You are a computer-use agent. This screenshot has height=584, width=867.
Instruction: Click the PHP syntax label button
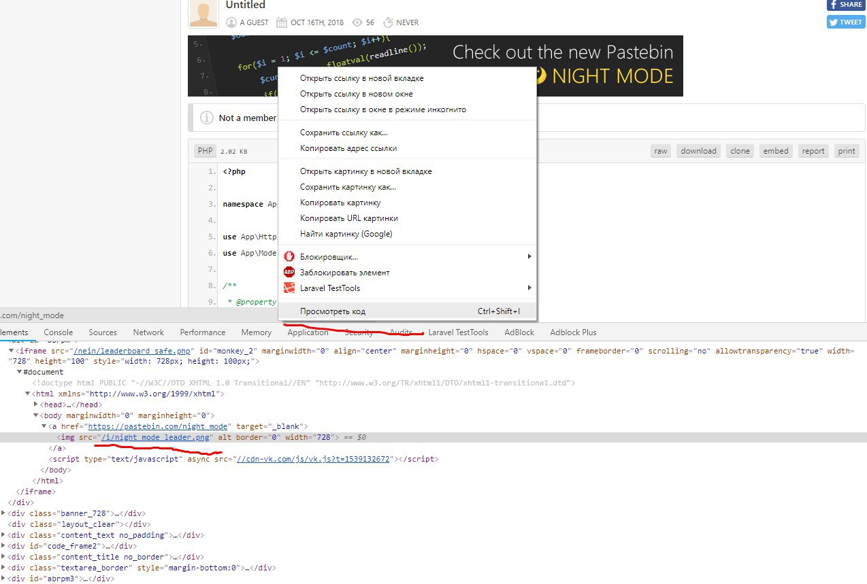pyautogui.click(x=205, y=151)
